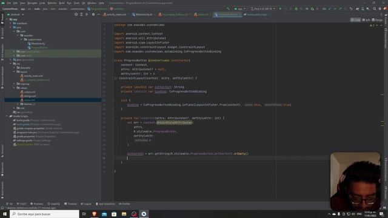This screenshot has width=388, height=218.
Task: Open the Help menu
Action: [x=101, y=3]
